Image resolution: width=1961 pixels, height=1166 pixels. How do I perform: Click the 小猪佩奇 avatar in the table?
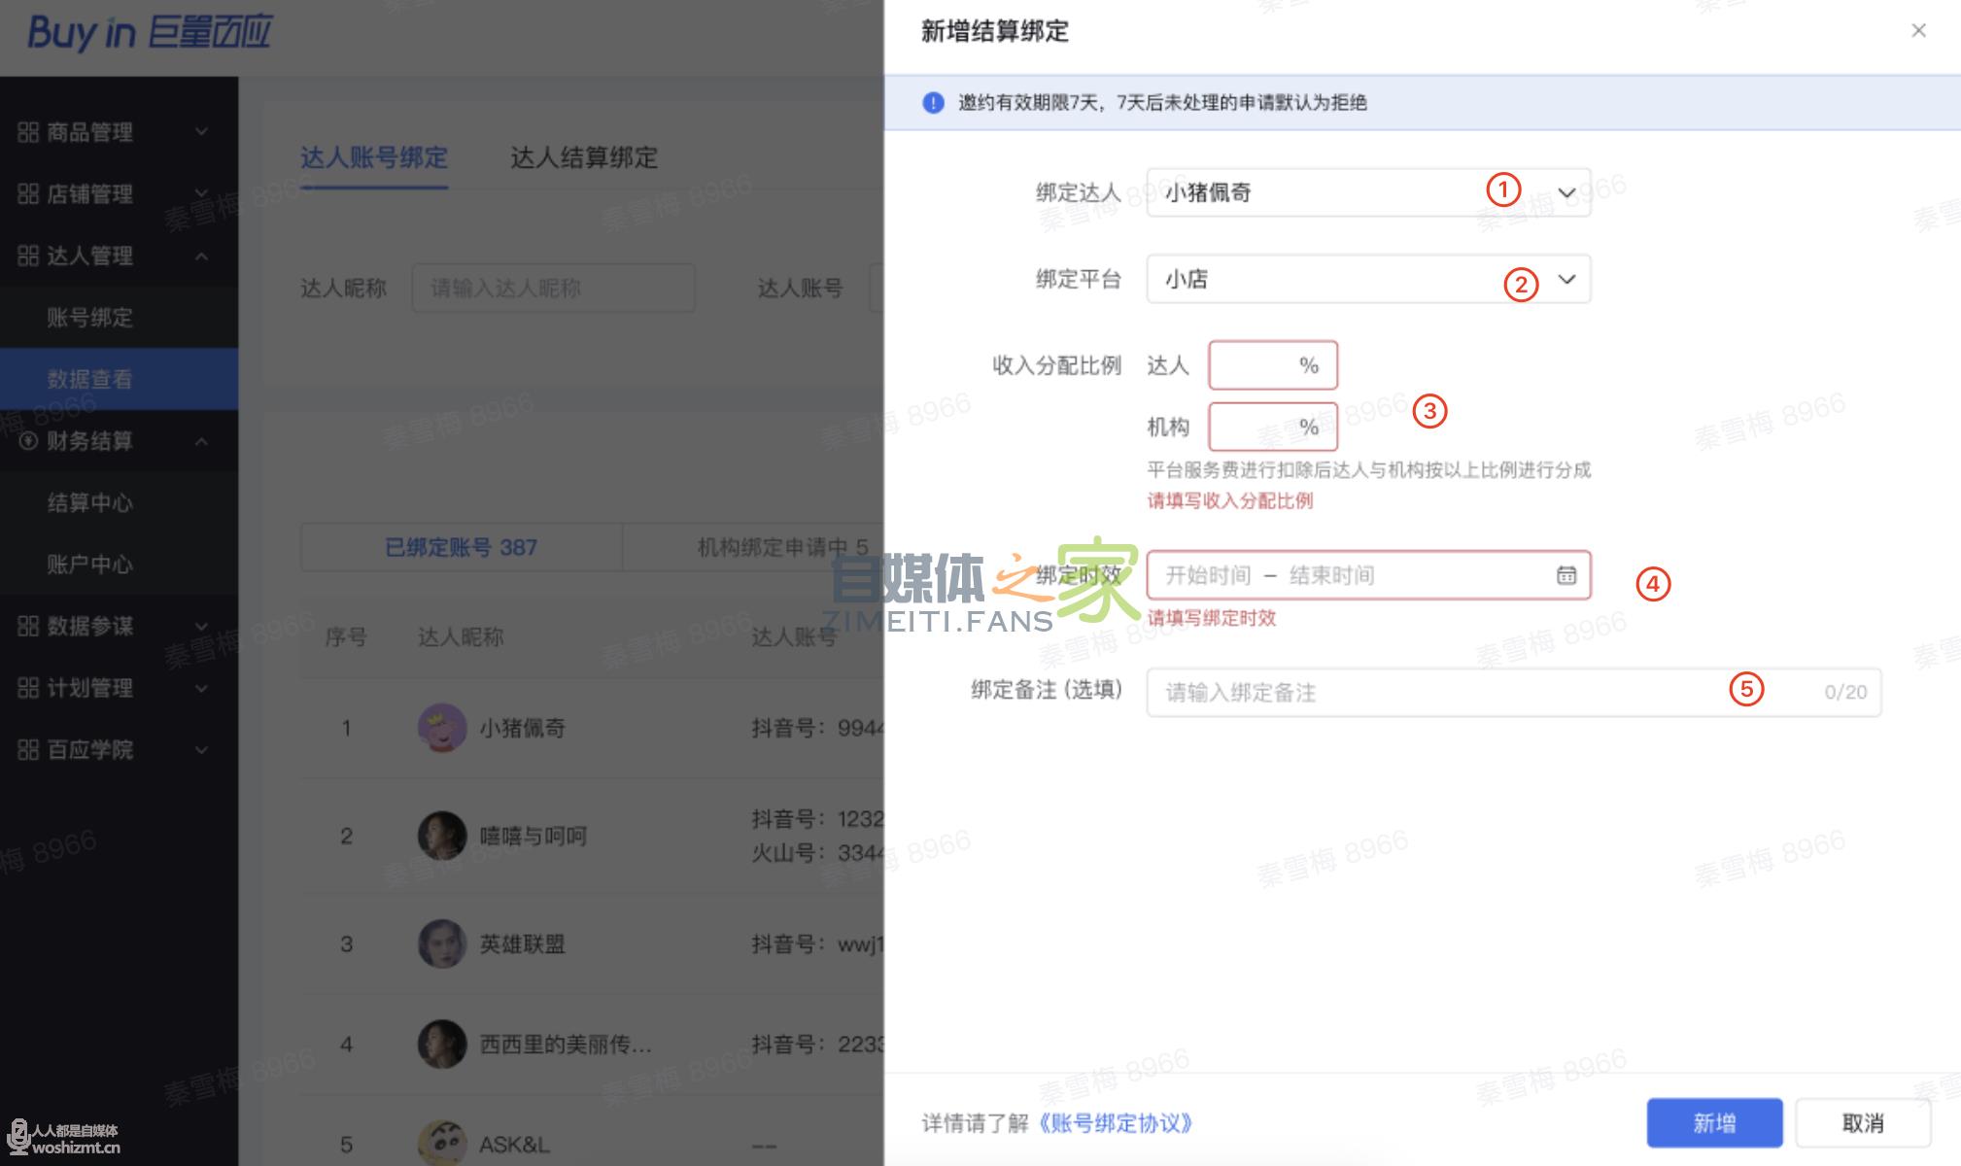(x=441, y=728)
